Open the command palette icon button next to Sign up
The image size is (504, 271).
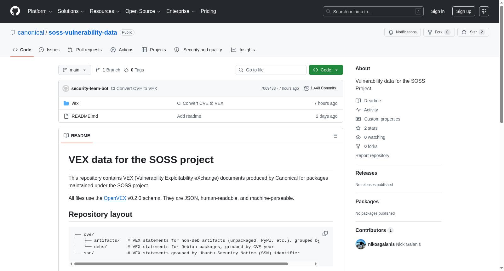pyautogui.click(x=484, y=11)
